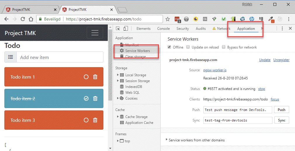The width and height of the screenshot is (295, 151).
Task: Click the Unregister link
Action: 281,60
